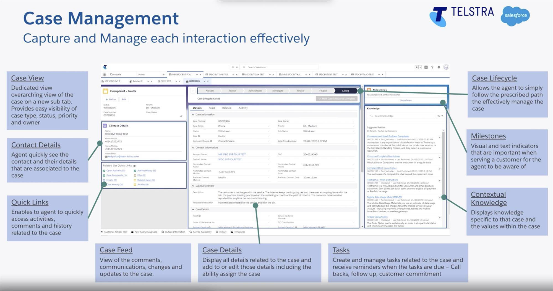The image size is (553, 291).
Task: Open Customer Advisor Tool utility item
Action: pos(114,232)
